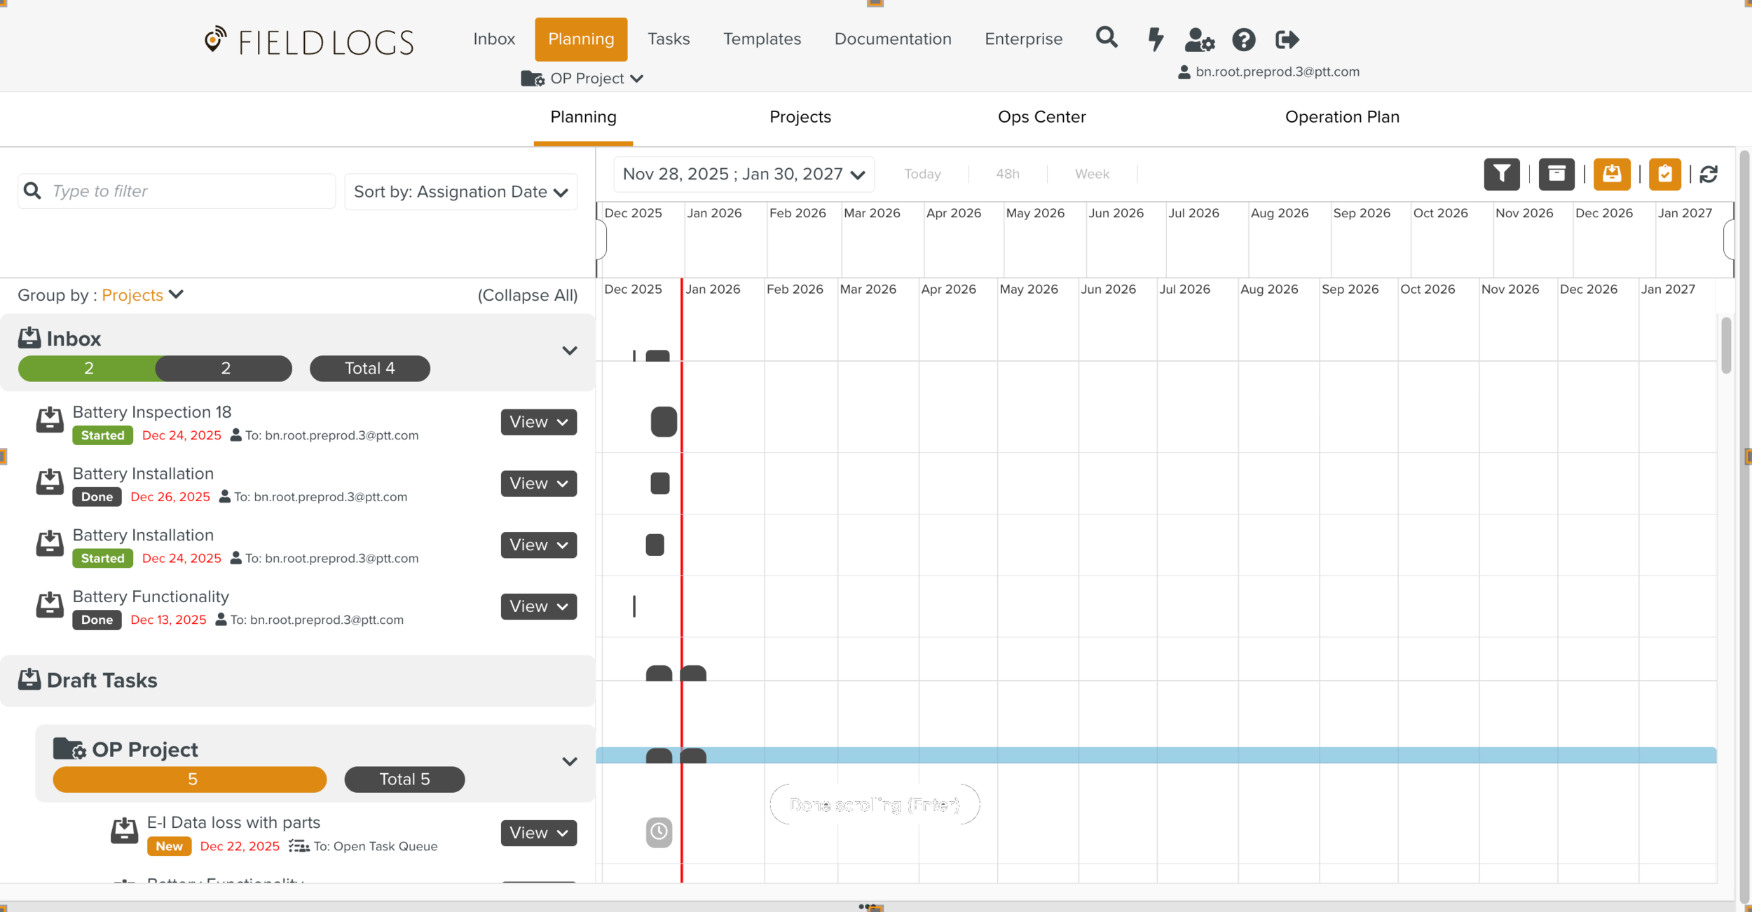Open the user settings icon
The image size is (1752, 912).
(1199, 40)
